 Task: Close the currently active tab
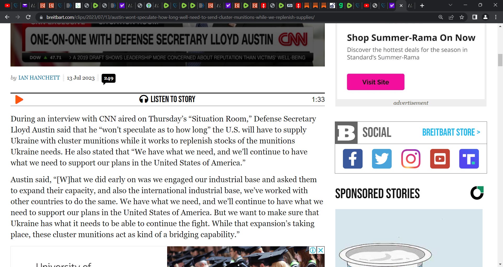(x=401, y=5)
